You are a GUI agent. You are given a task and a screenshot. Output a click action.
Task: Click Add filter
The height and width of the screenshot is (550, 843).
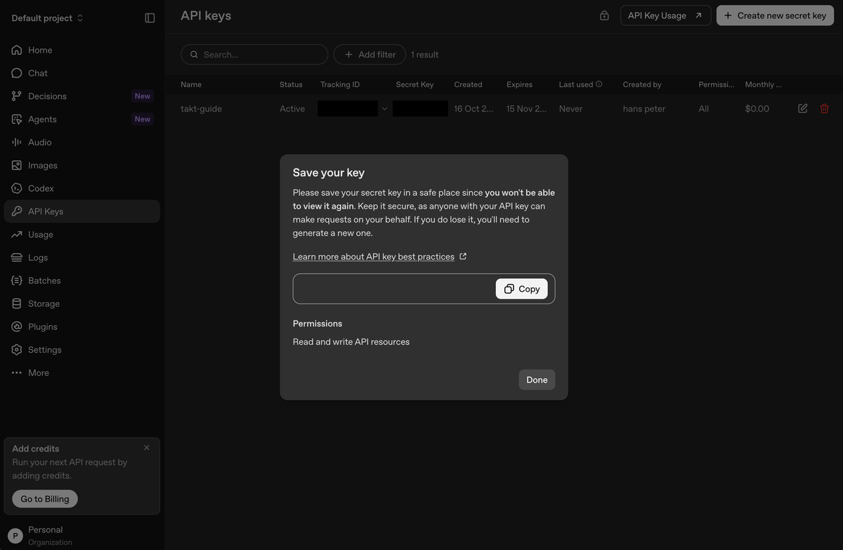(x=370, y=54)
